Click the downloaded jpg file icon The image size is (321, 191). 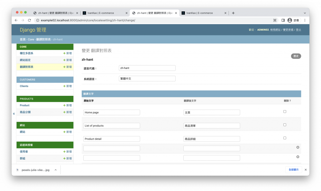click(x=18, y=170)
